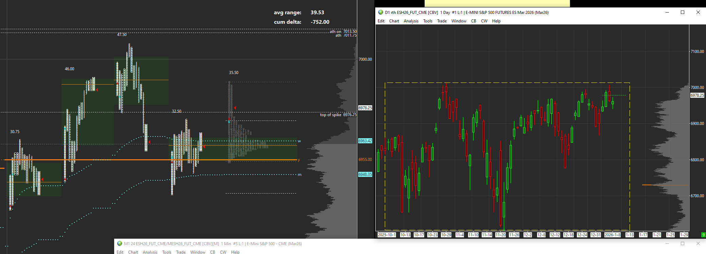Open the Edit menu in the M1 window
706x254 pixels.
point(120,252)
